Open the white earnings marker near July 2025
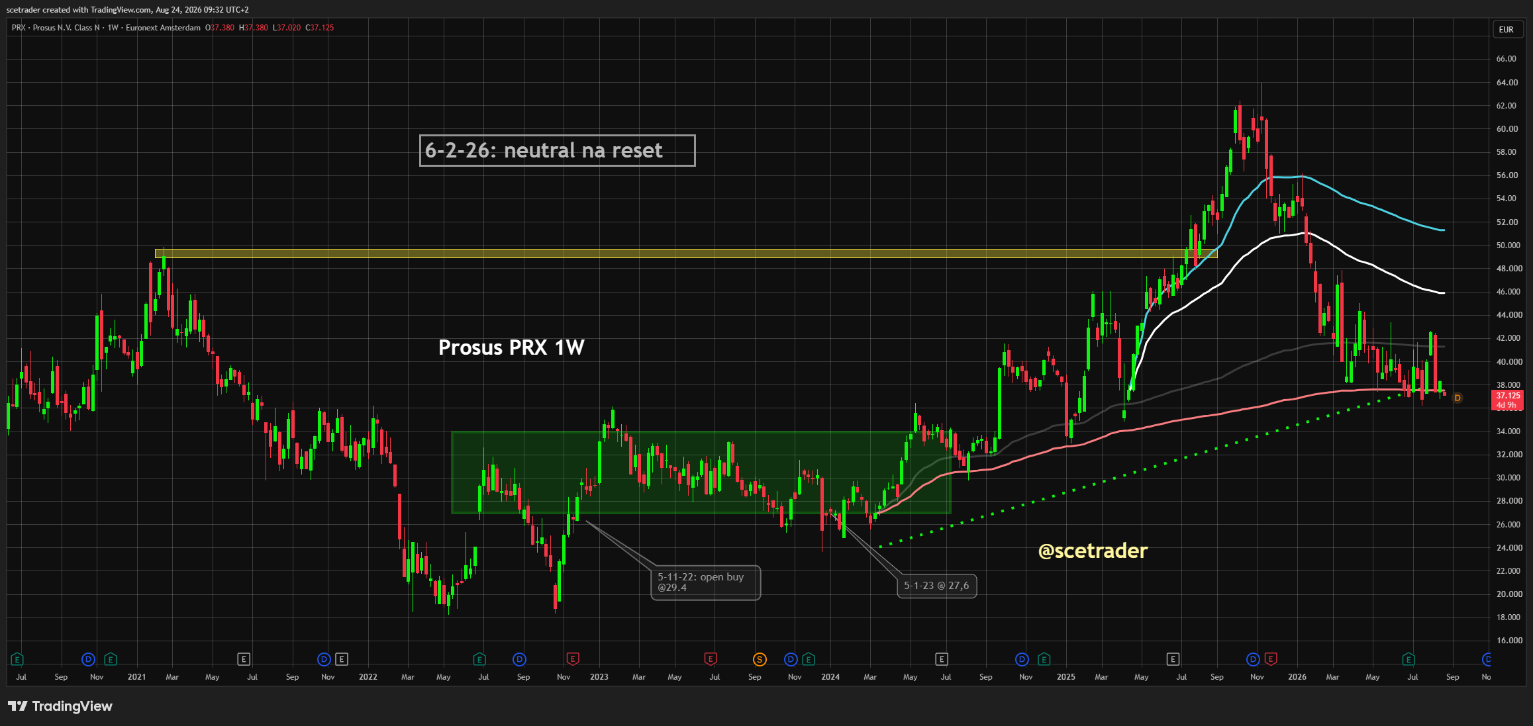 (x=1173, y=659)
